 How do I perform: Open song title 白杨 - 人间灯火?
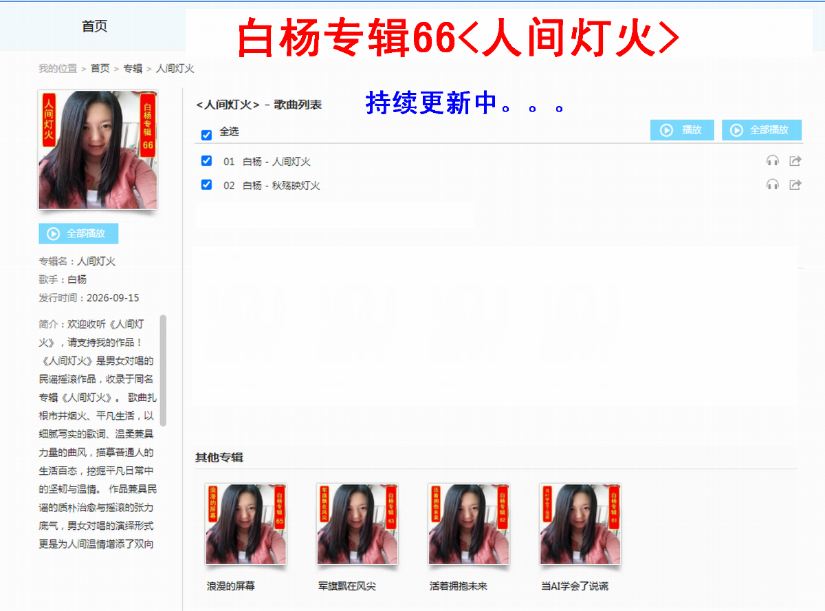pos(276,162)
